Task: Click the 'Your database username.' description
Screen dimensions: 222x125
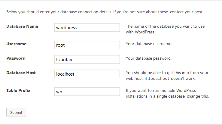Action: tap(149, 44)
